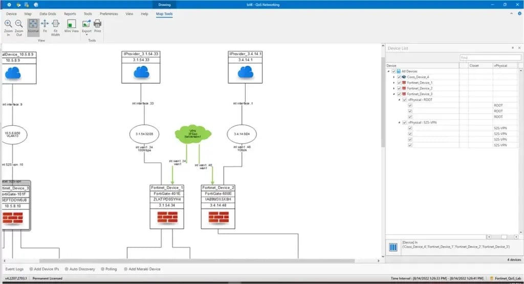Click Add Meraki Device at bottom

[143, 269]
